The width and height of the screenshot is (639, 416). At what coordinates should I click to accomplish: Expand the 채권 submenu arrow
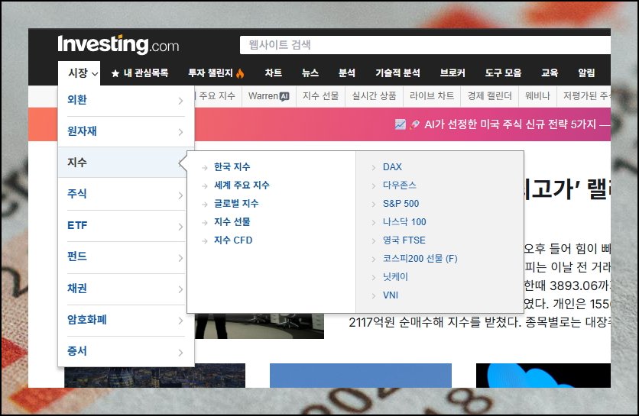180,289
